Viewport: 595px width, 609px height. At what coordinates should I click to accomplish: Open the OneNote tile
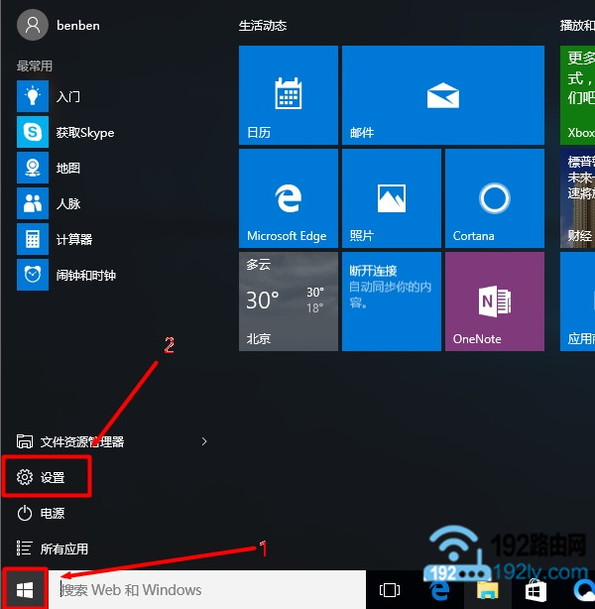pos(494,302)
